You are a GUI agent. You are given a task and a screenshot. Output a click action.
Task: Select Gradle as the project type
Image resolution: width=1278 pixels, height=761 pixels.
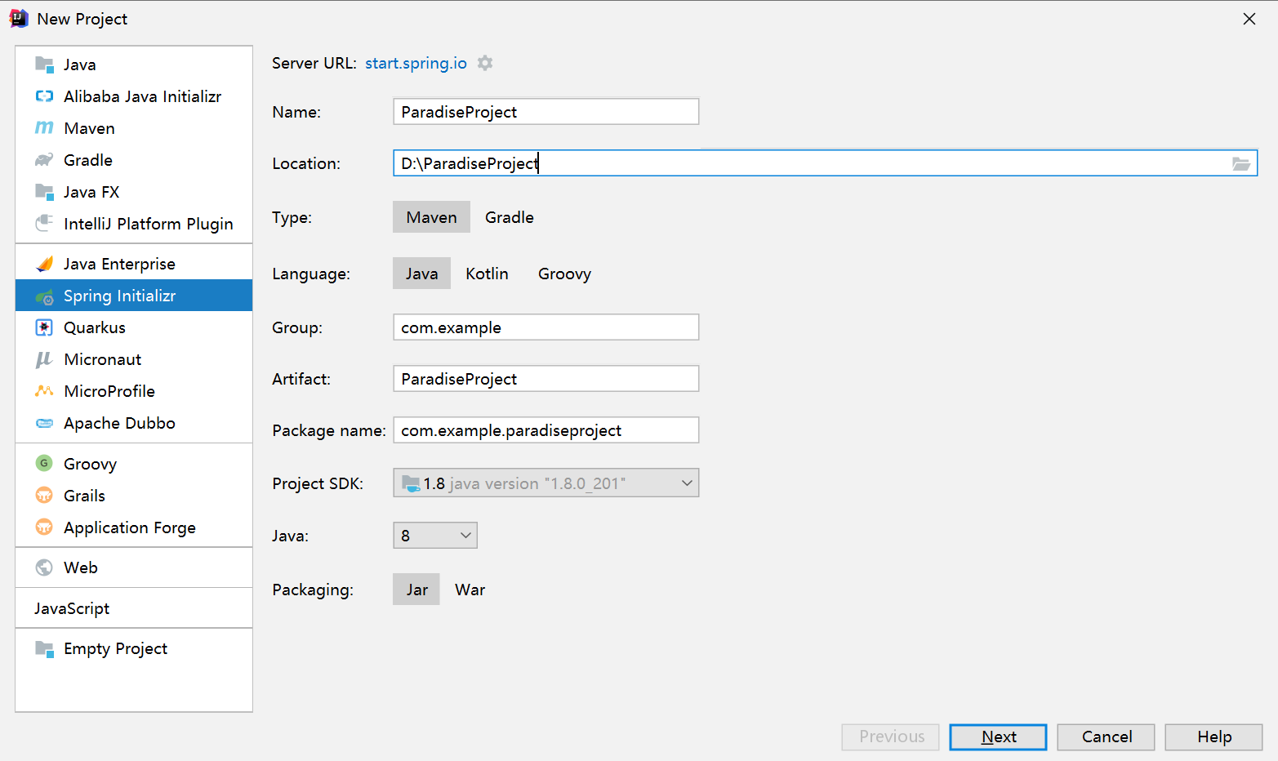509,217
